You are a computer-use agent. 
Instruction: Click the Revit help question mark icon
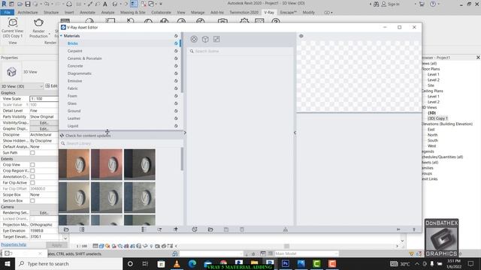click(x=433, y=4)
